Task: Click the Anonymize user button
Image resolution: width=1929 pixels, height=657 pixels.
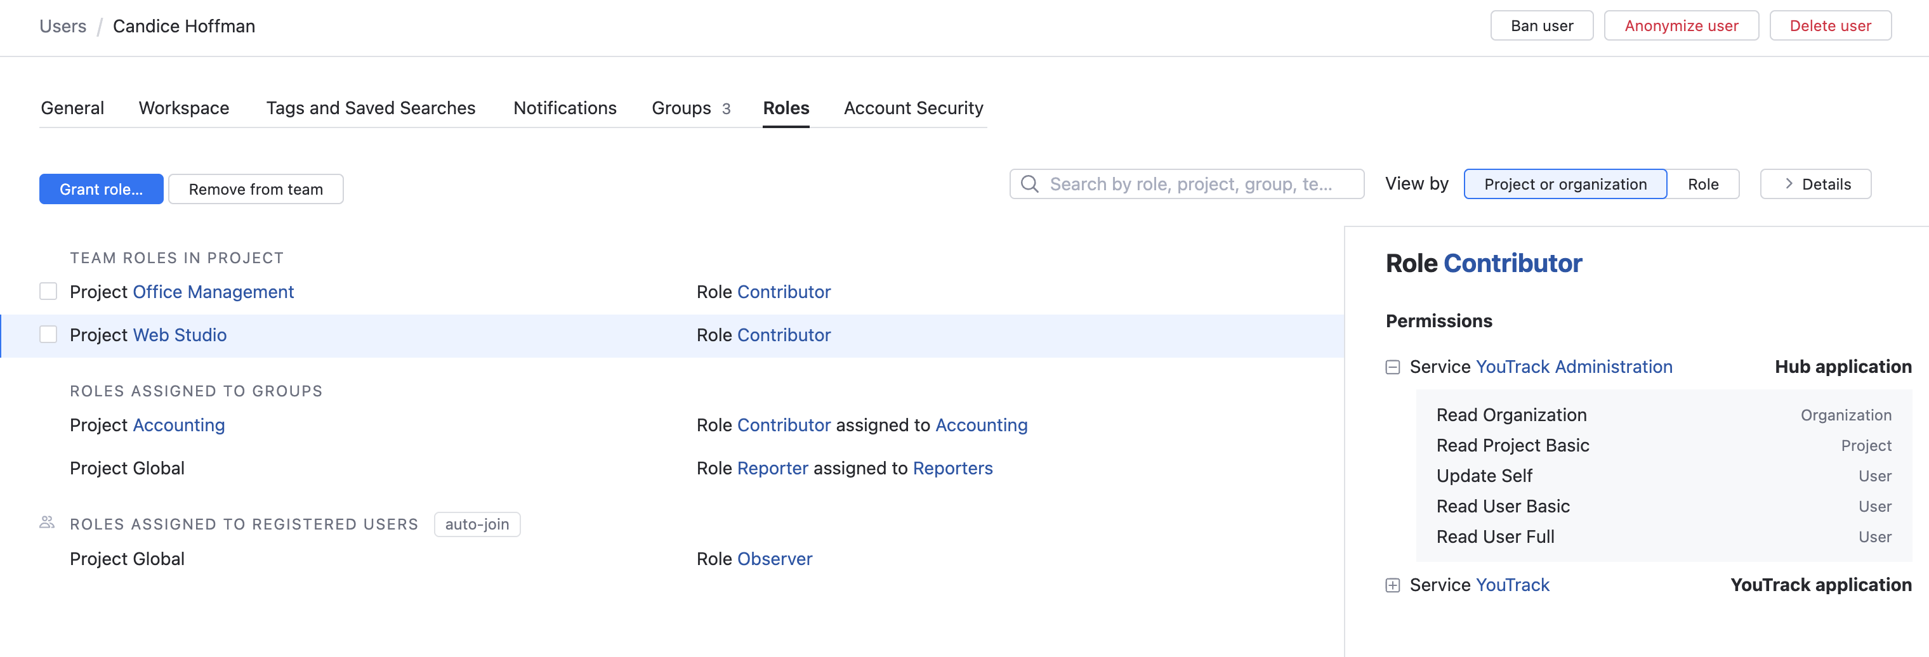Action: coord(1680,25)
